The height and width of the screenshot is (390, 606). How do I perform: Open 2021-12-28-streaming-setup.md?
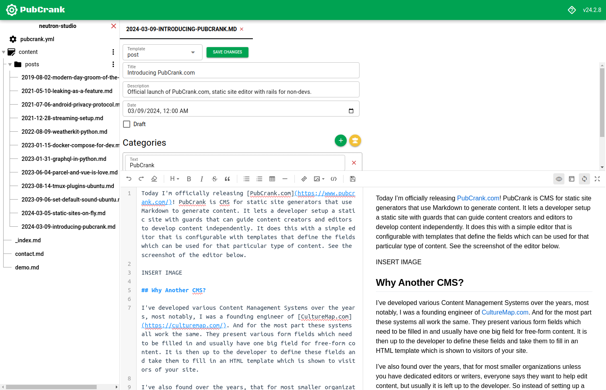(62, 118)
